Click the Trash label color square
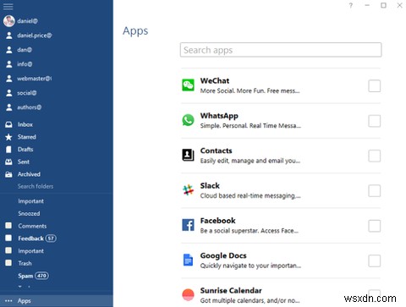406x307 pixels. (x=8, y=263)
